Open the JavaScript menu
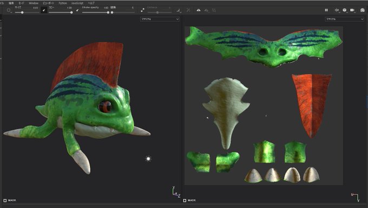368x208 pixels. click(x=77, y=3)
